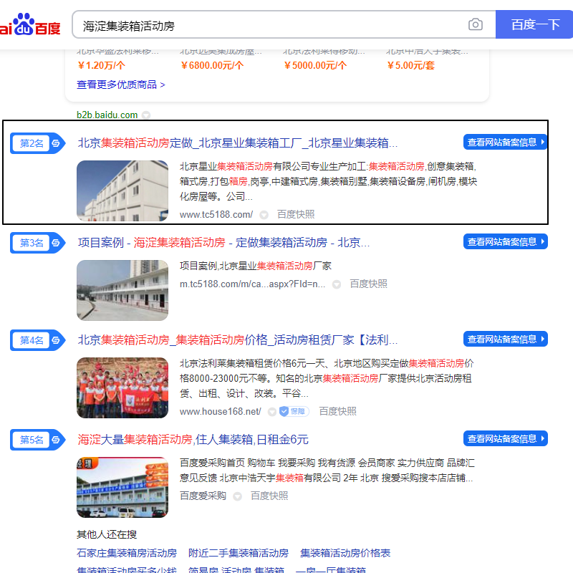View 查看网站备案信息 for the 第4名 result

tap(506, 339)
